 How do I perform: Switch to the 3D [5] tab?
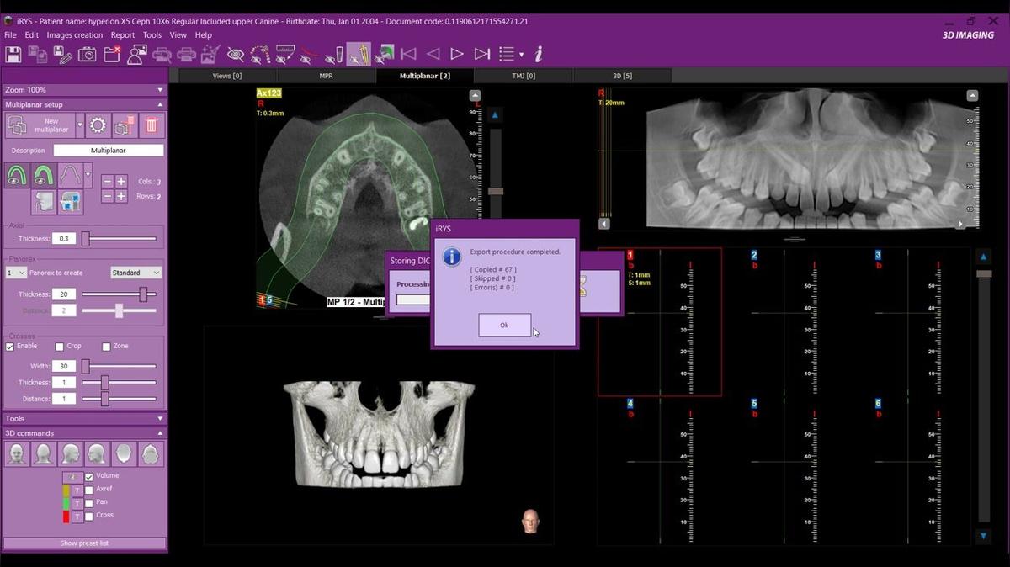click(622, 76)
